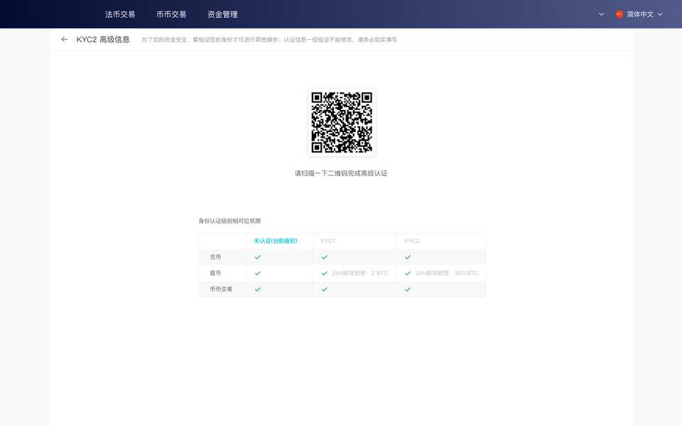Click the 币币交易 checkmark under KYC1
The height and width of the screenshot is (426, 682).
(x=325, y=290)
